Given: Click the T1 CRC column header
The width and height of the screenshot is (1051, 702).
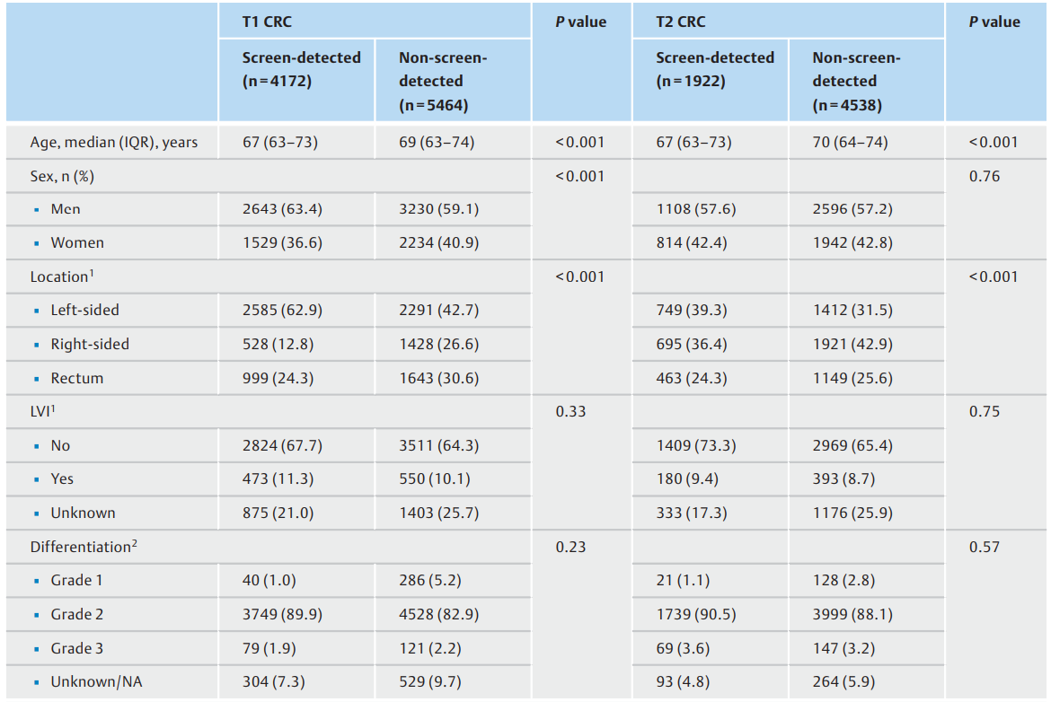Looking at the screenshot, I should pos(267,22).
